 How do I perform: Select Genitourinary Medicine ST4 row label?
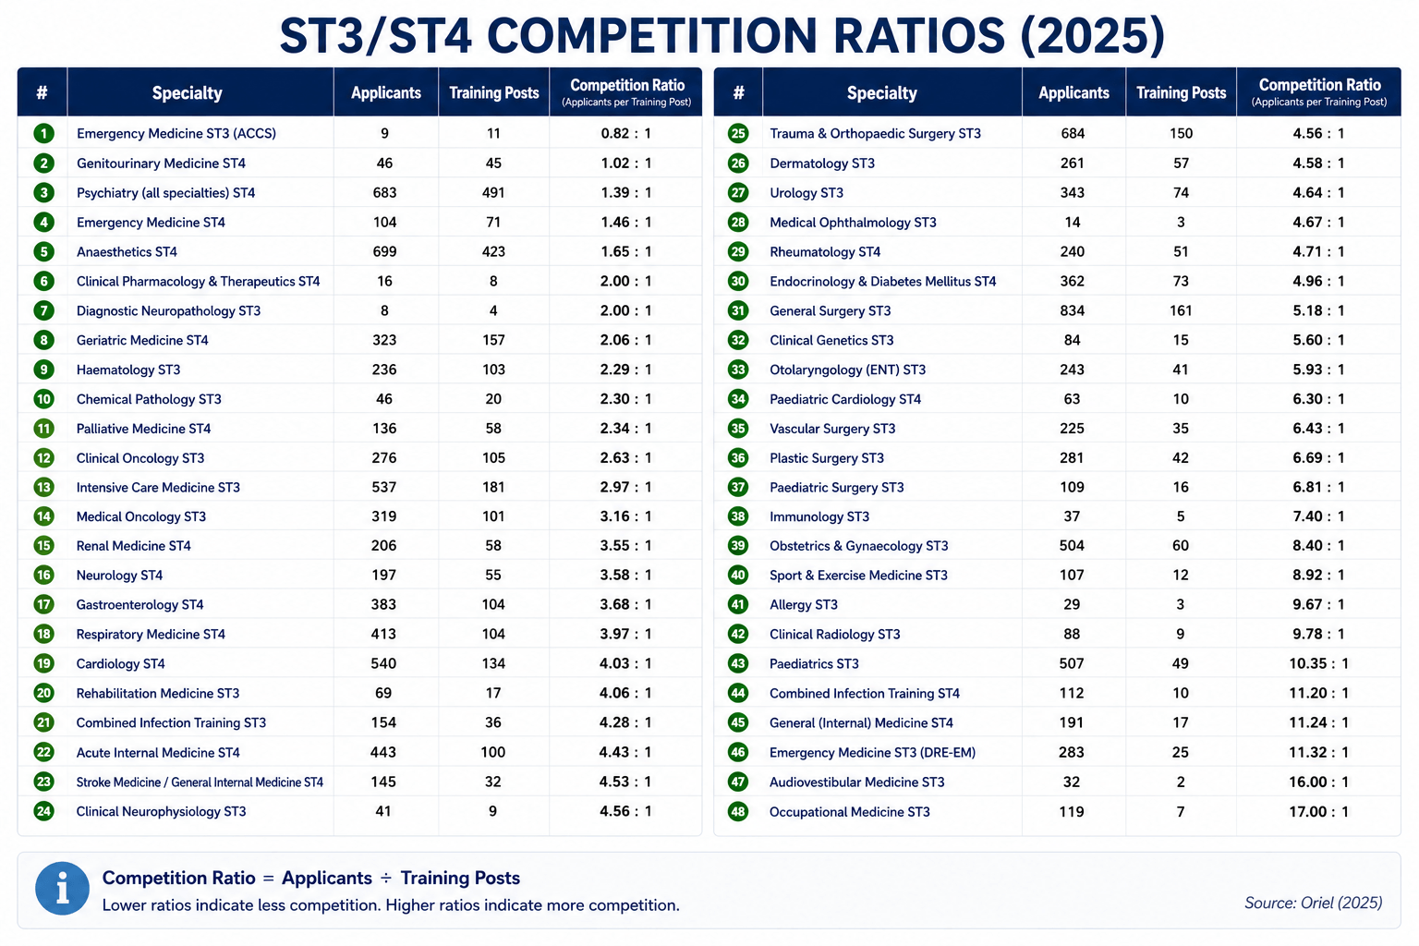click(161, 164)
